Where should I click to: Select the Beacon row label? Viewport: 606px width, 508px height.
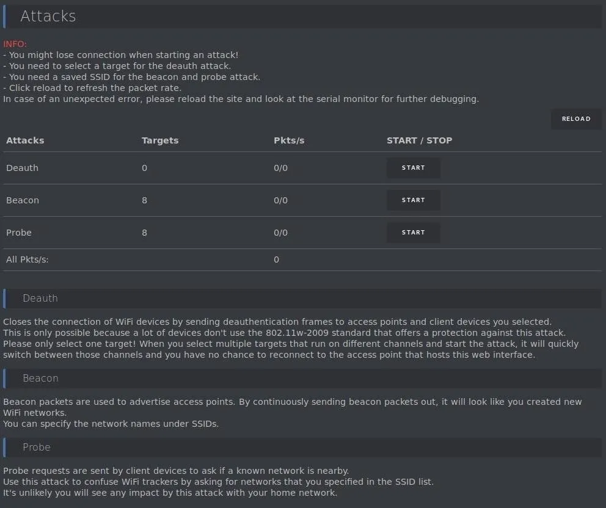click(23, 200)
